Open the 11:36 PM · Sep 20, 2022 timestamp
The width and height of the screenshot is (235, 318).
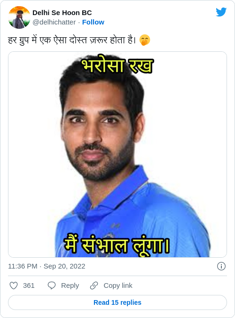[47, 266]
